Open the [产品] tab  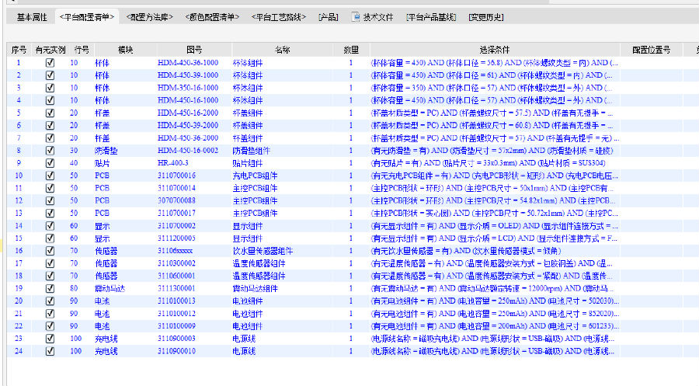pos(328,17)
